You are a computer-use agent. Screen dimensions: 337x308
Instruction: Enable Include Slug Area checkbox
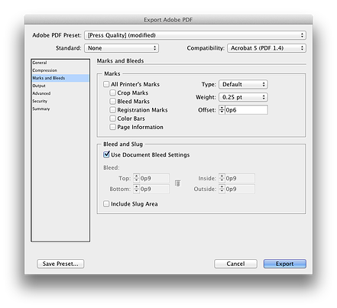(106, 204)
